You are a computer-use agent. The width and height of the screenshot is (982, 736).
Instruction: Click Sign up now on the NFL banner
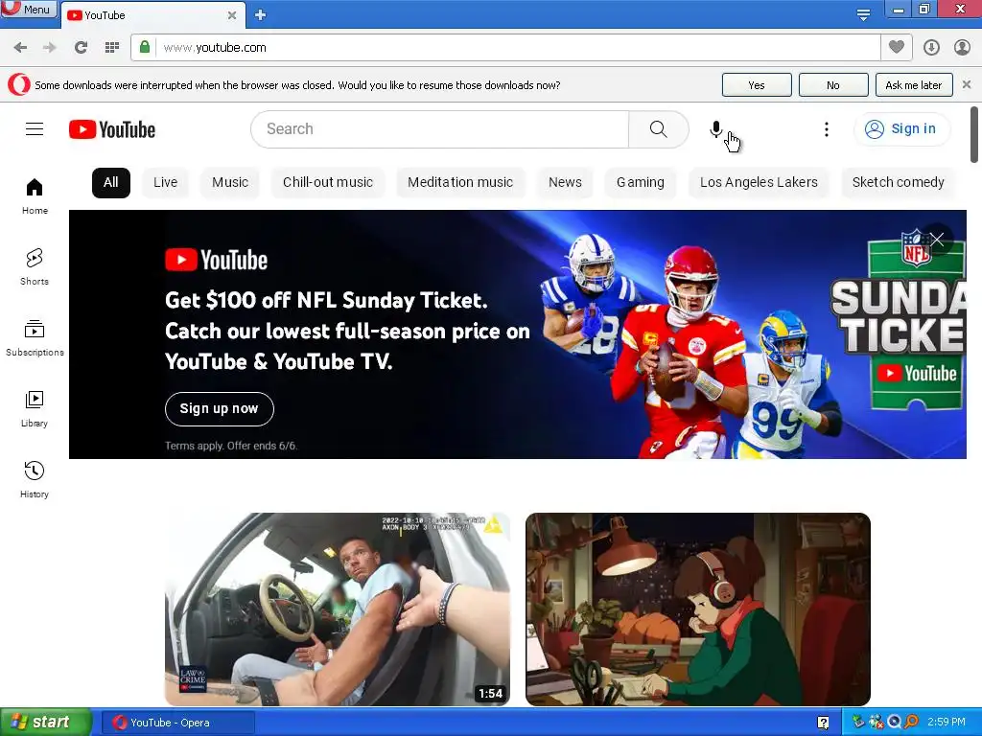click(220, 408)
